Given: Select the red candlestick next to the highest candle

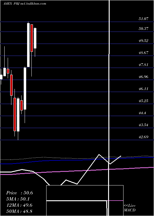Looking at the screenshot, I should coord(32,38).
